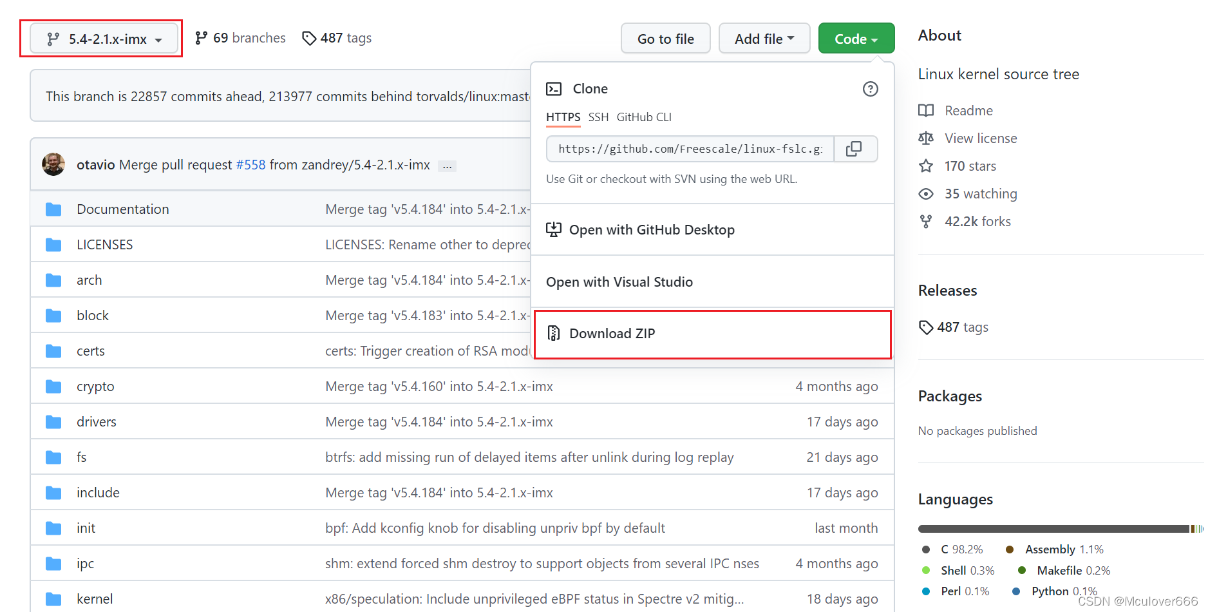Click the clone URL input field
This screenshot has height=612, width=1208.
pyautogui.click(x=690, y=149)
